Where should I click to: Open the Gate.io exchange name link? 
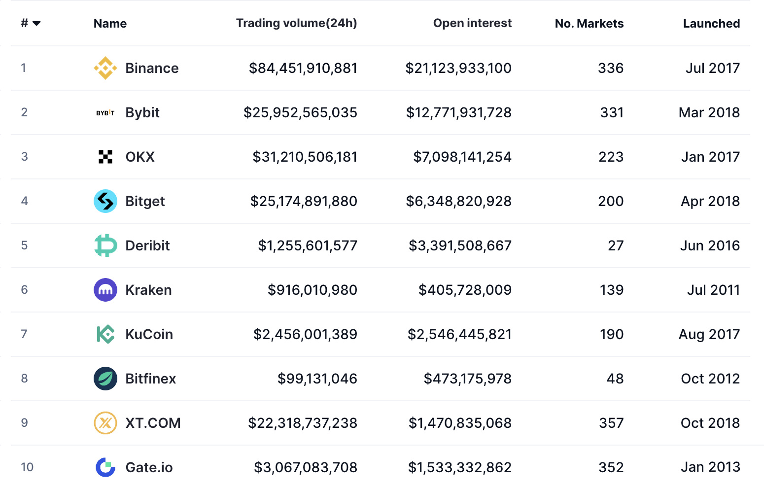[x=149, y=467]
